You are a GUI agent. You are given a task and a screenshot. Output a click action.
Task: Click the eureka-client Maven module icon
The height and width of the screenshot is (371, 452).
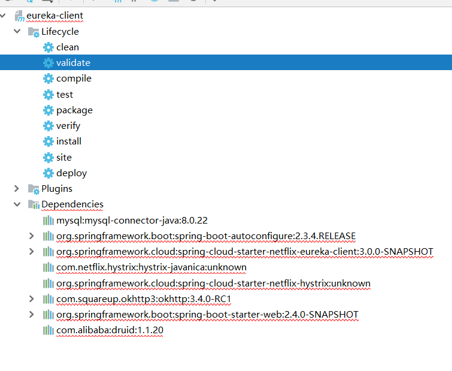point(19,16)
